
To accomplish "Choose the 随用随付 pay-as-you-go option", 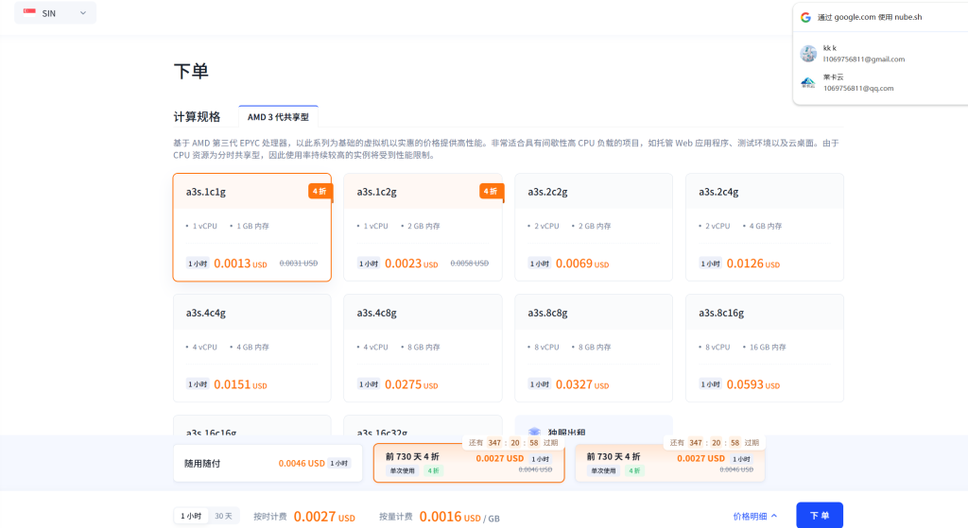I will (x=268, y=463).
